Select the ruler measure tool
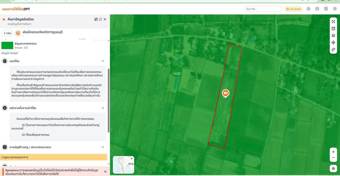Viewport: 340px width, 176px height. click(x=333, y=50)
